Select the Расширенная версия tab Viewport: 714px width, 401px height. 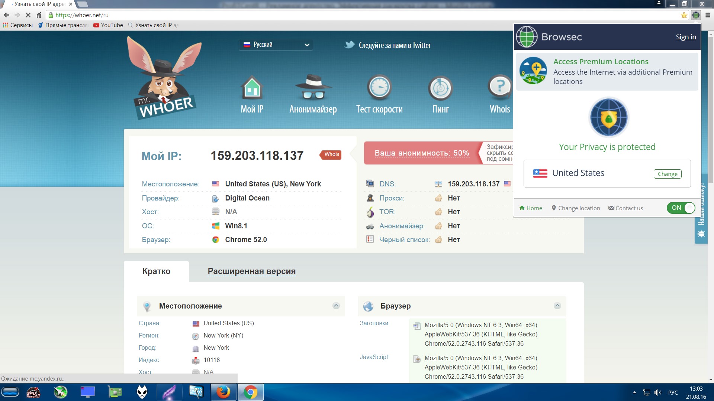click(251, 271)
